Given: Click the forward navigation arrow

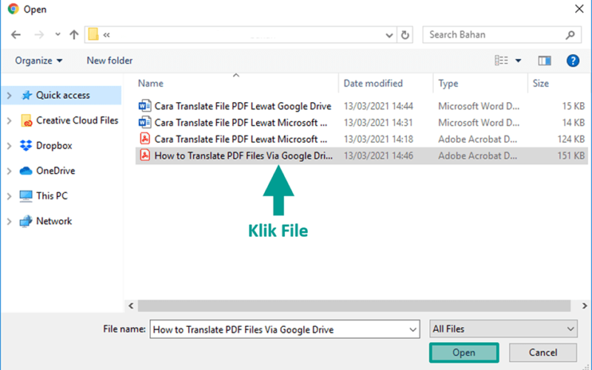Looking at the screenshot, I should coord(39,35).
